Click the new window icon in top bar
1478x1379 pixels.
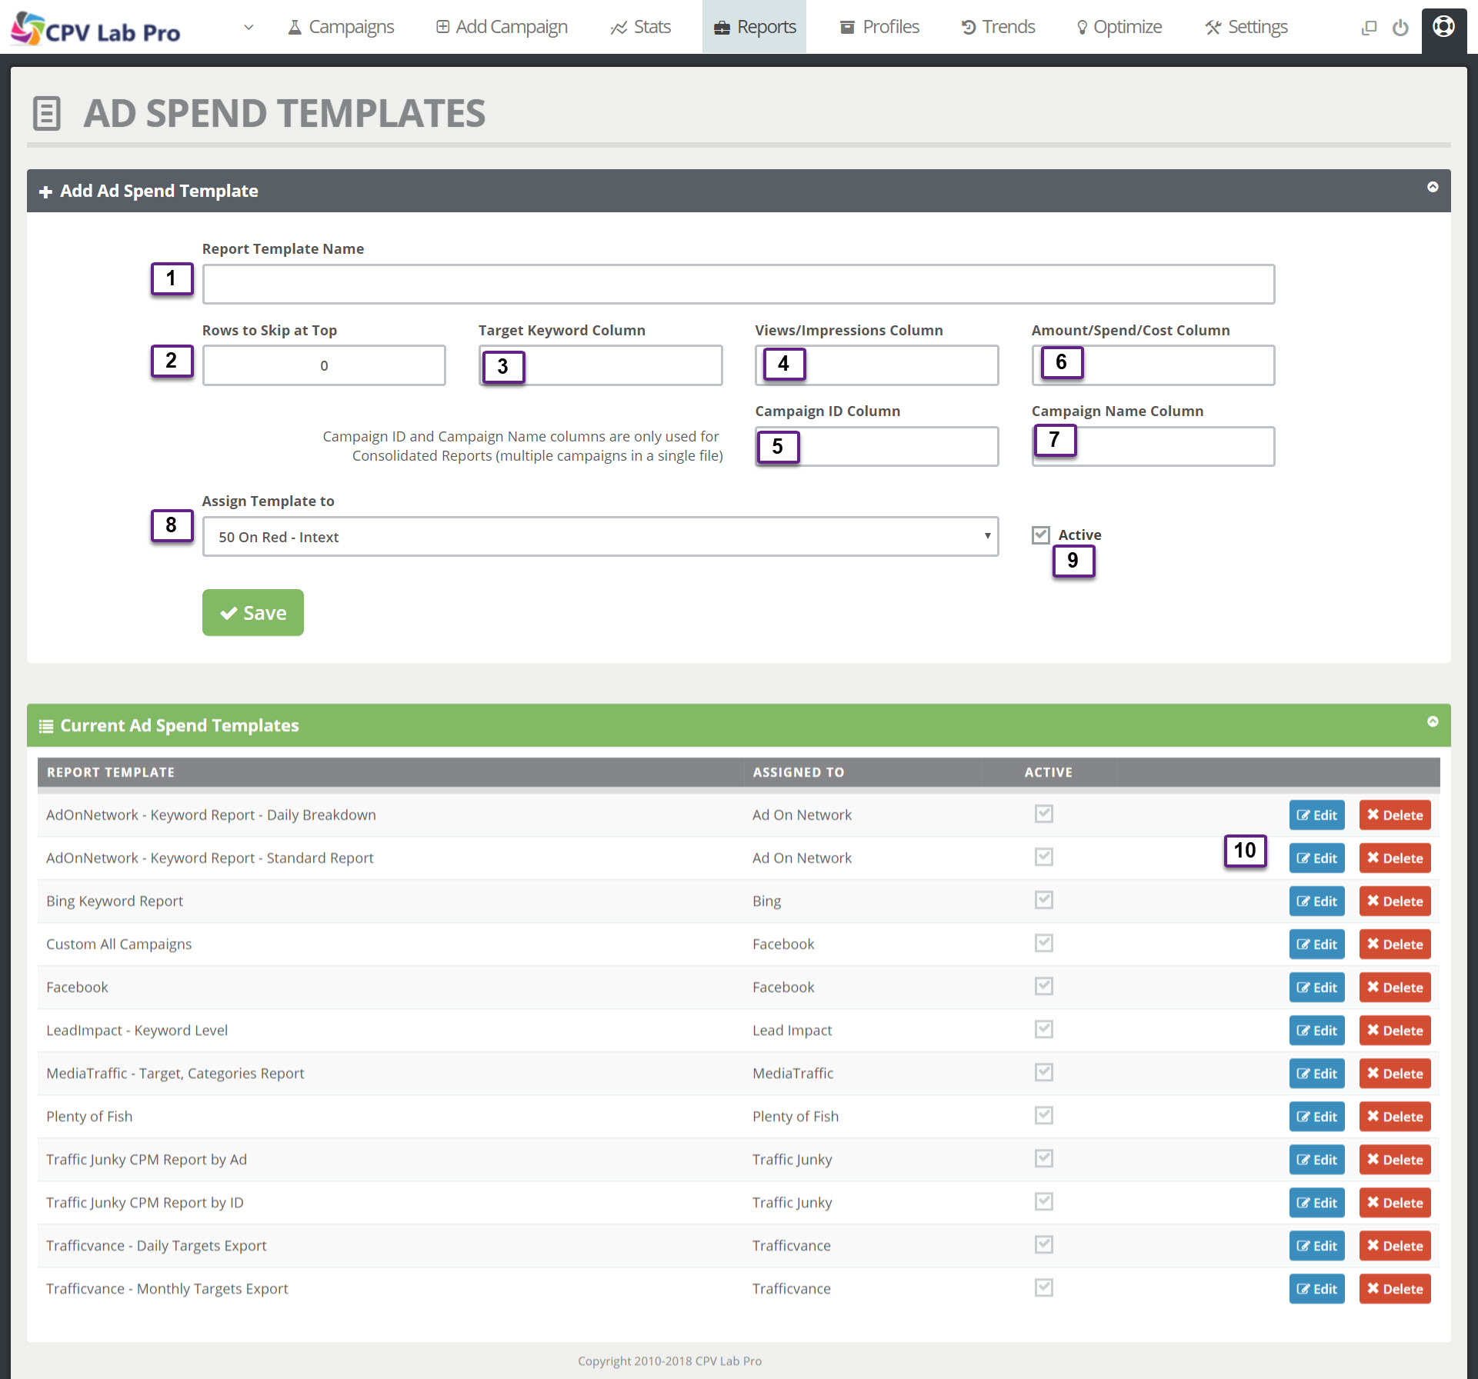pos(1369,28)
